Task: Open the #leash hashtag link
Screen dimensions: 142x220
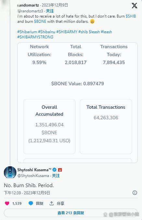Action: coord(107,32)
